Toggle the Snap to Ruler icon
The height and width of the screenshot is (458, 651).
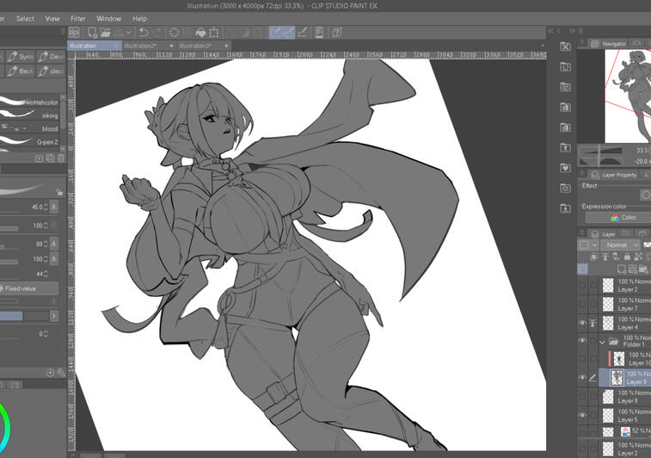(x=275, y=32)
